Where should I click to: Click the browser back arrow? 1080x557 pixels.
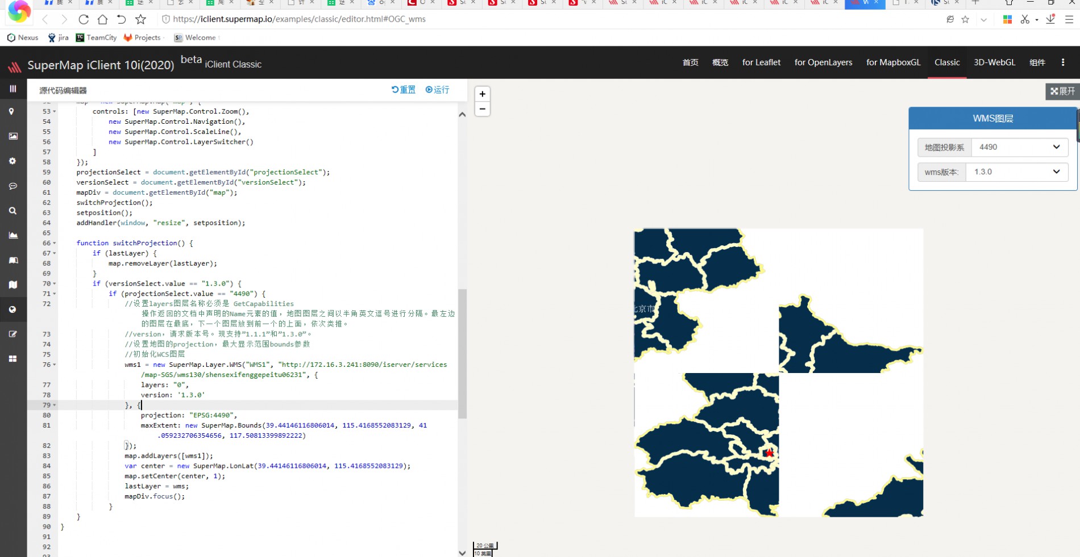tap(45, 19)
